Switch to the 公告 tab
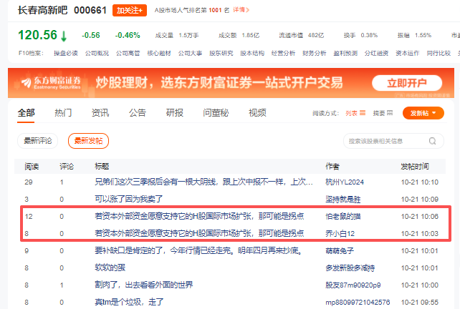This screenshot has width=460, height=309. click(x=138, y=113)
